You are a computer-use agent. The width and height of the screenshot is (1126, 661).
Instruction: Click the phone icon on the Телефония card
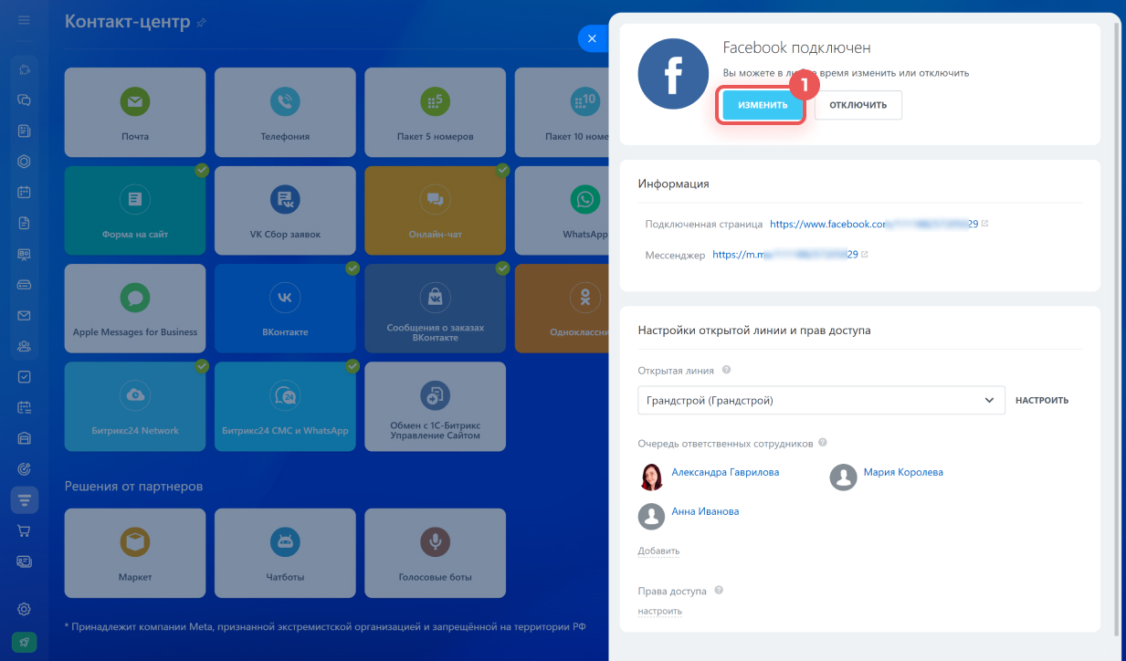[285, 101]
